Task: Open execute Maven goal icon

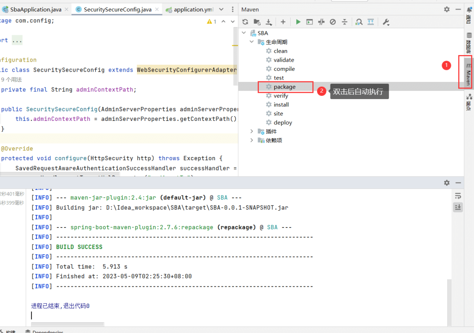Action: tap(310, 22)
